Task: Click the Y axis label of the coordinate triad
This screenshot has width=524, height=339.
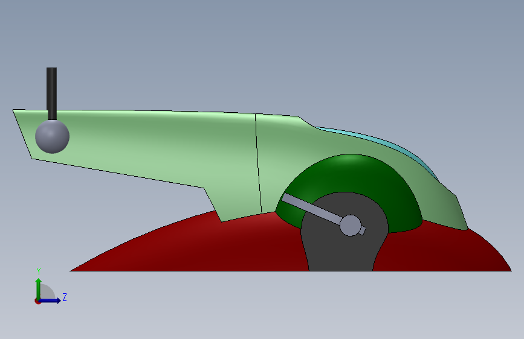Action: pyautogui.click(x=39, y=271)
